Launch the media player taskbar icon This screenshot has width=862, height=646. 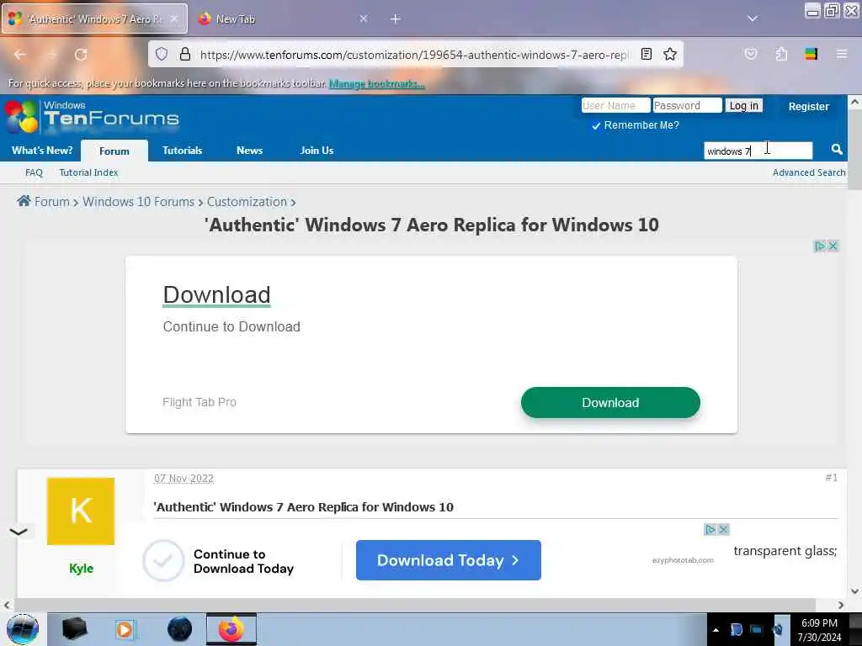coord(125,629)
